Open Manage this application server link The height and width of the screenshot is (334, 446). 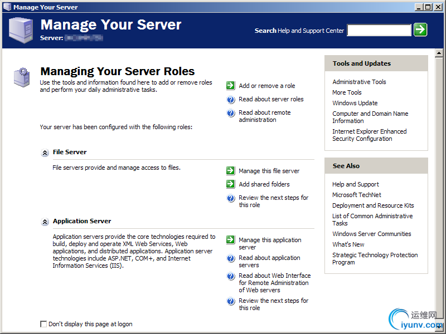click(270, 243)
